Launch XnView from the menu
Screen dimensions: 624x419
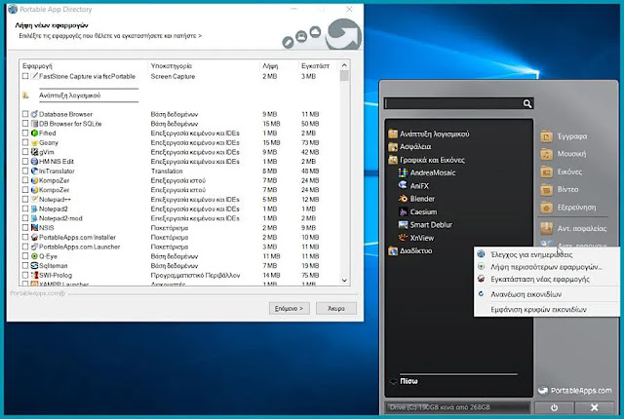coord(416,238)
